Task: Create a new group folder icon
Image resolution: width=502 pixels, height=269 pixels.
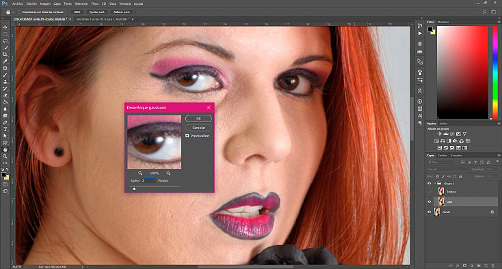Action: 479,266
